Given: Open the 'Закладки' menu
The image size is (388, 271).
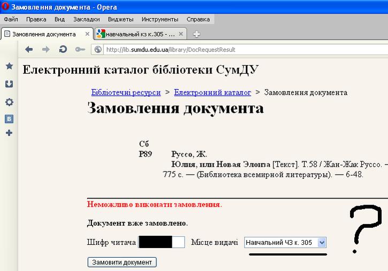Looking at the screenshot, I should click(86, 19).
